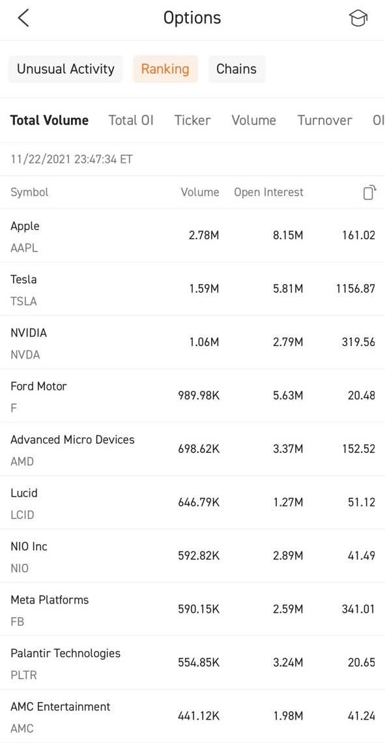
Task: Select Total Volume ranking
Action: pyautogui.click(x=50, y=121)
